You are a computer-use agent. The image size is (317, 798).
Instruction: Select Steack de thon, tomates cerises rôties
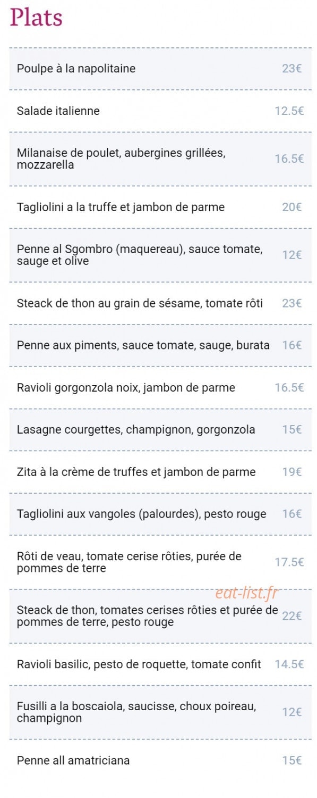click(160, 616)
